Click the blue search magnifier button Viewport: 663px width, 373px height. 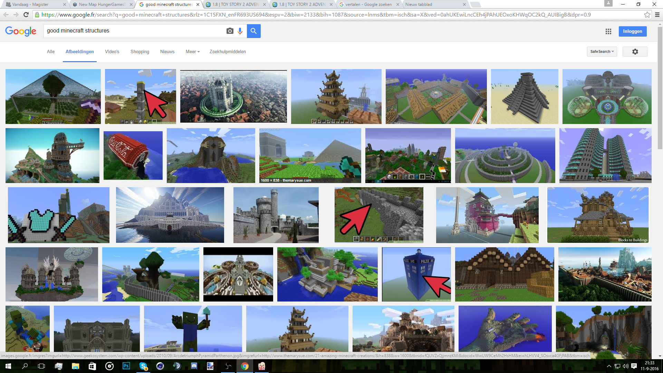pos(254,31)
